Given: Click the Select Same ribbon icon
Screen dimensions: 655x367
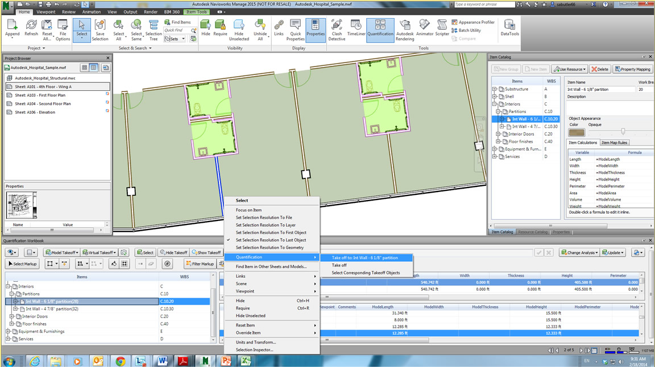Looking at the screenshot, I should [136, 30].
